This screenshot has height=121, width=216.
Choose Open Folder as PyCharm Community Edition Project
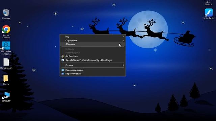(93, 60)
